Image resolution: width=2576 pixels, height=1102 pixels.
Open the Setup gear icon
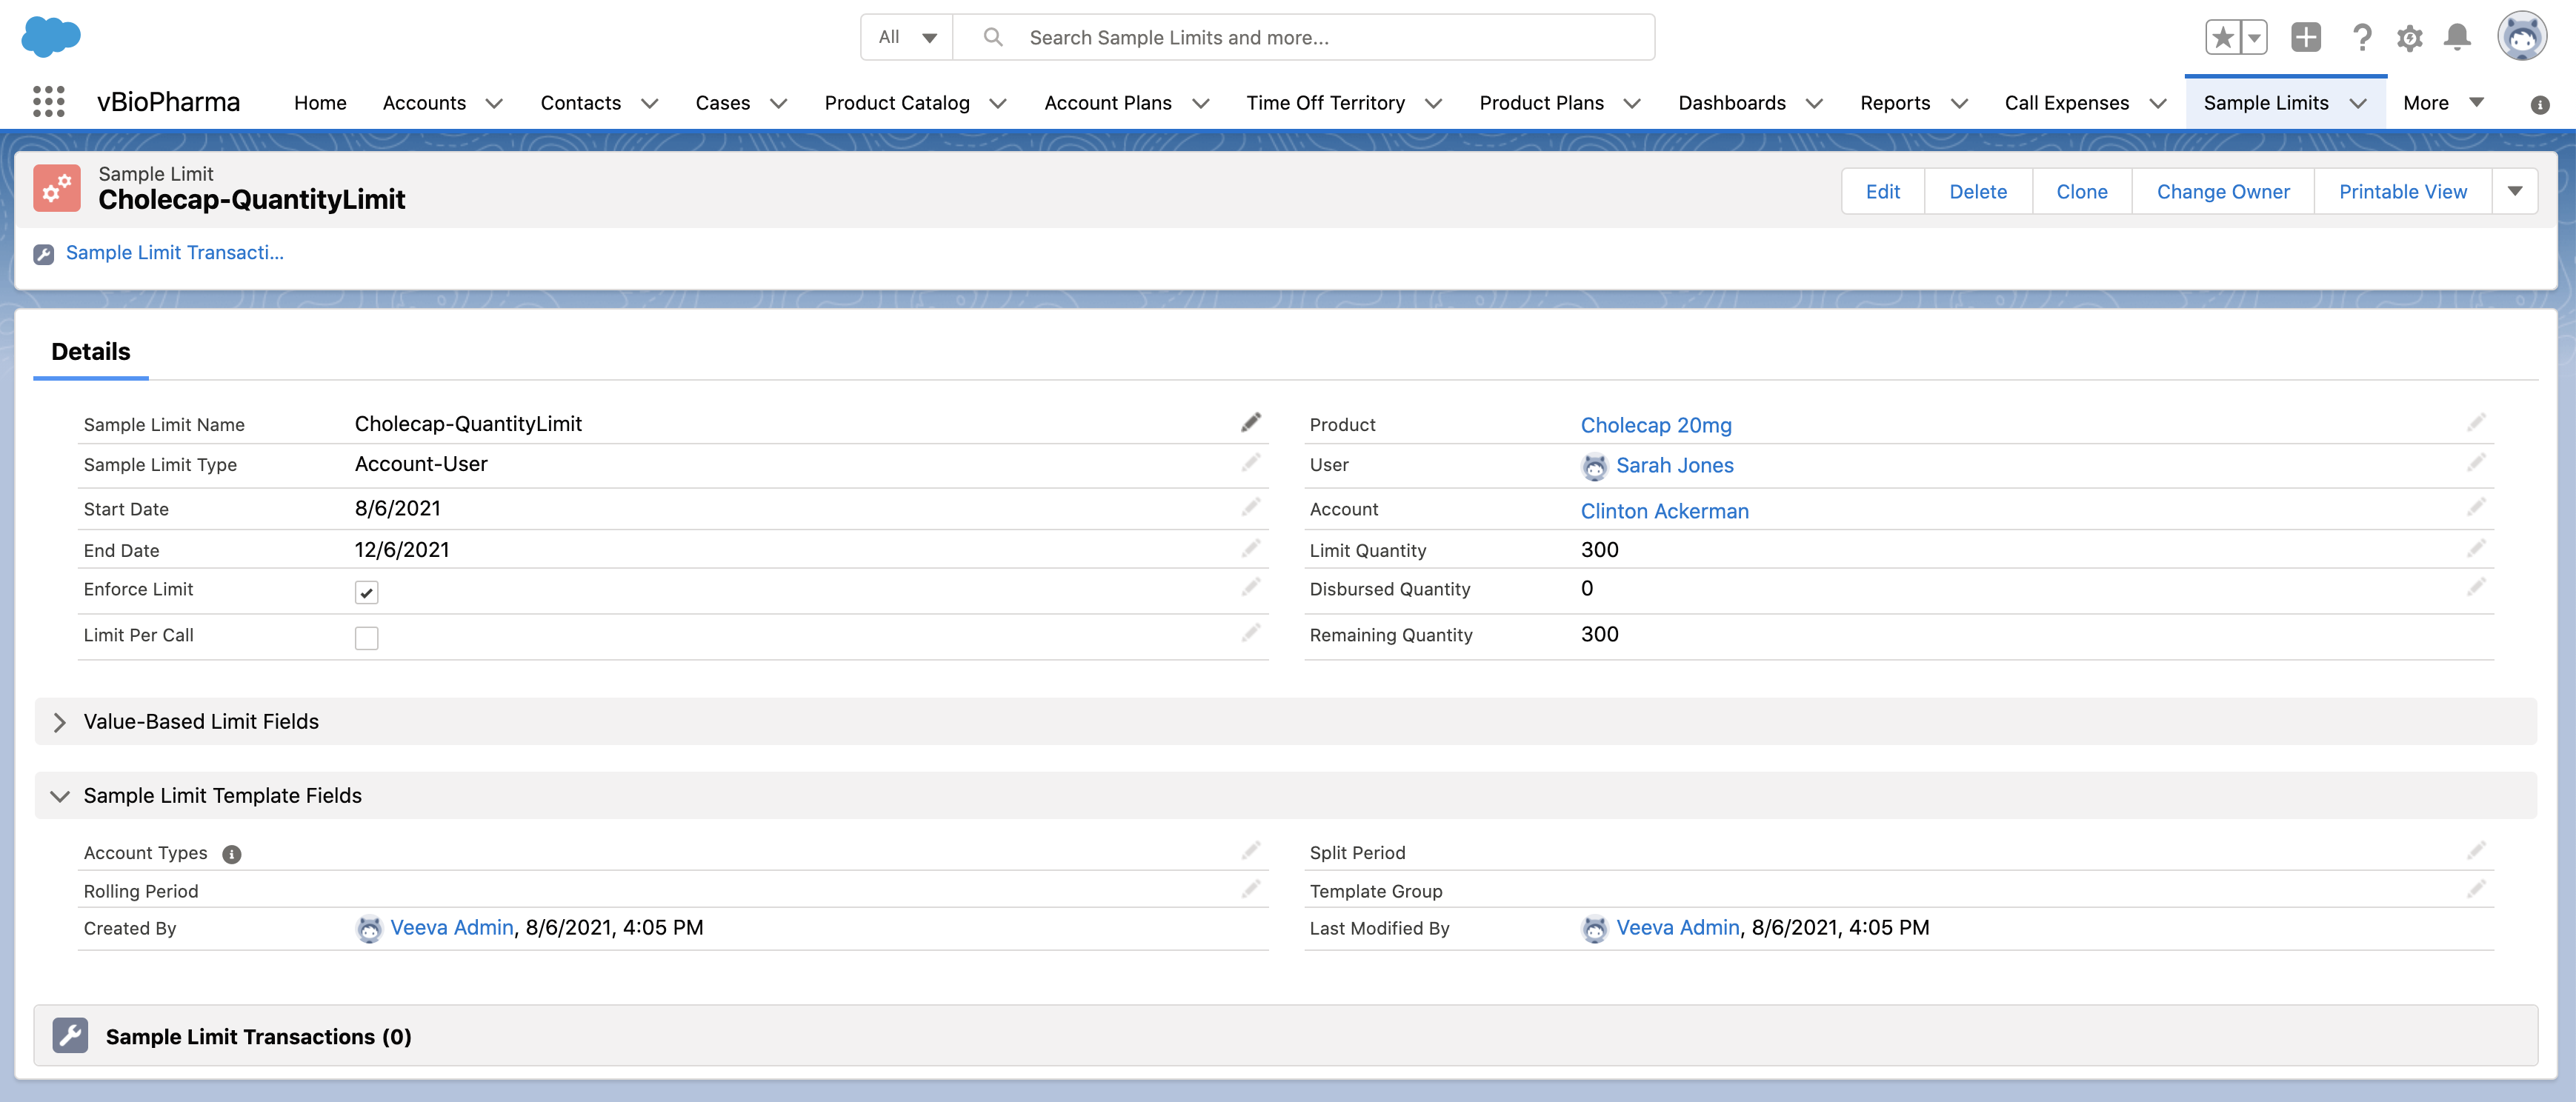point(2410,38)
